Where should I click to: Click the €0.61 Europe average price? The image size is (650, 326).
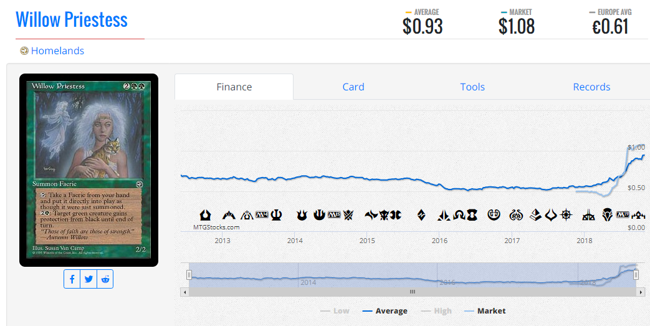(610, 27)
